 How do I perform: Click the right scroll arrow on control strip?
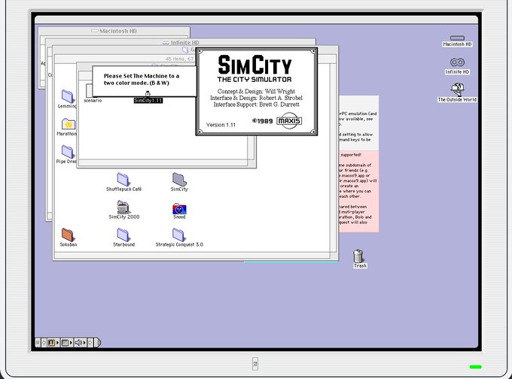tap(90, 343)
